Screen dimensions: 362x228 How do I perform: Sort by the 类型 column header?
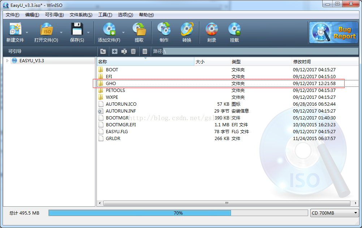pos(261,62)
